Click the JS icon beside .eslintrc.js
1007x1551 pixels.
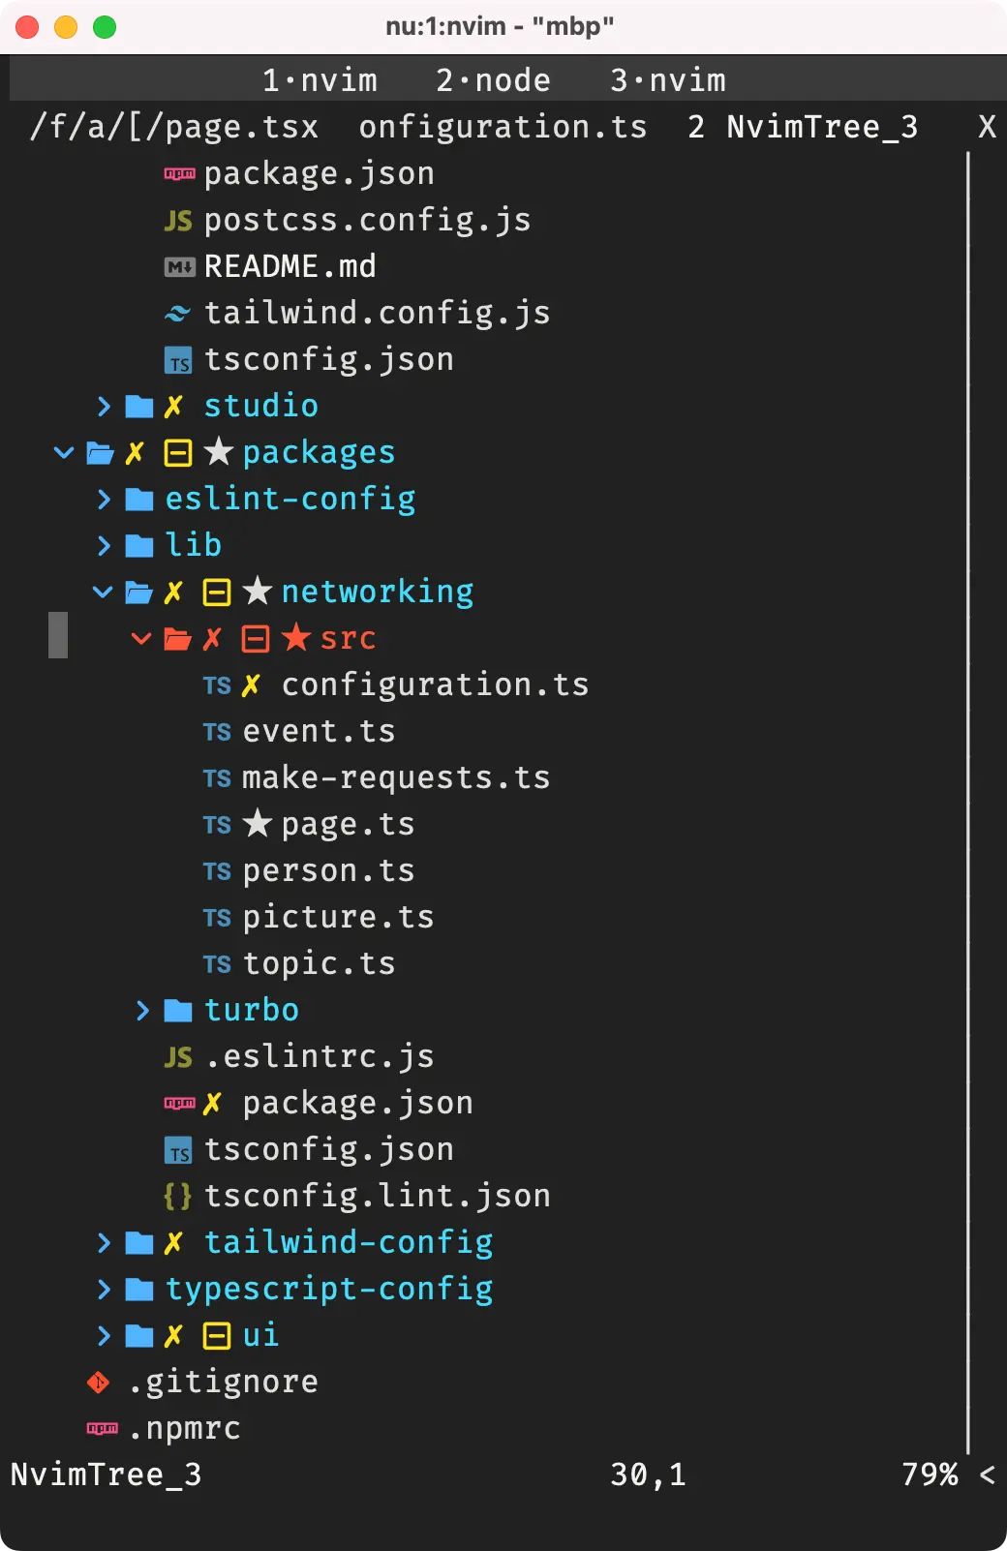[x=178, y=1057]
